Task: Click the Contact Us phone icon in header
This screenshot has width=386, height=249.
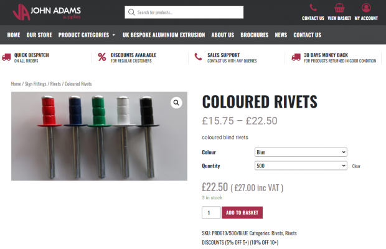Action: point(313,7)
